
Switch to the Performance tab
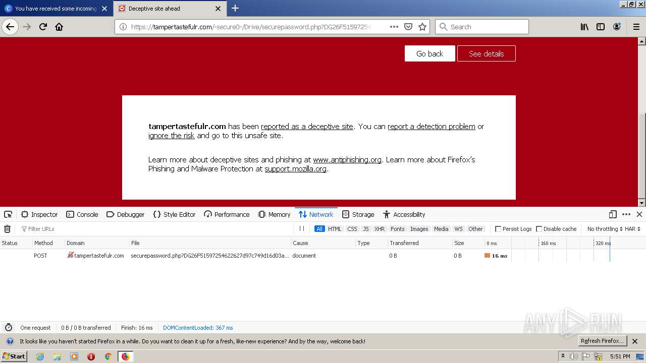coord(227,214)
